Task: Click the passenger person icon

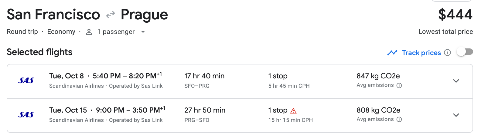Action: tap(89, 32)
